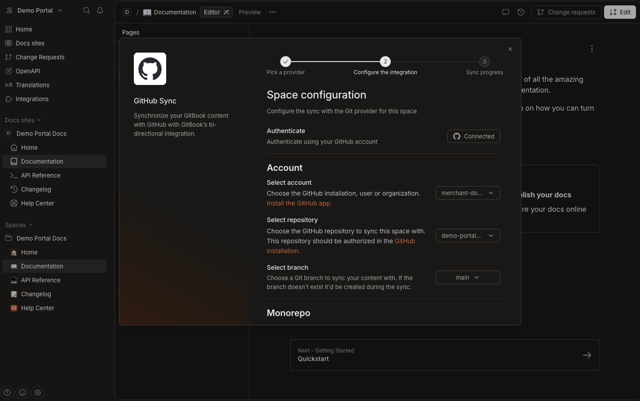
Task: Collapse the Spaces section header
Action: point(19,225)
